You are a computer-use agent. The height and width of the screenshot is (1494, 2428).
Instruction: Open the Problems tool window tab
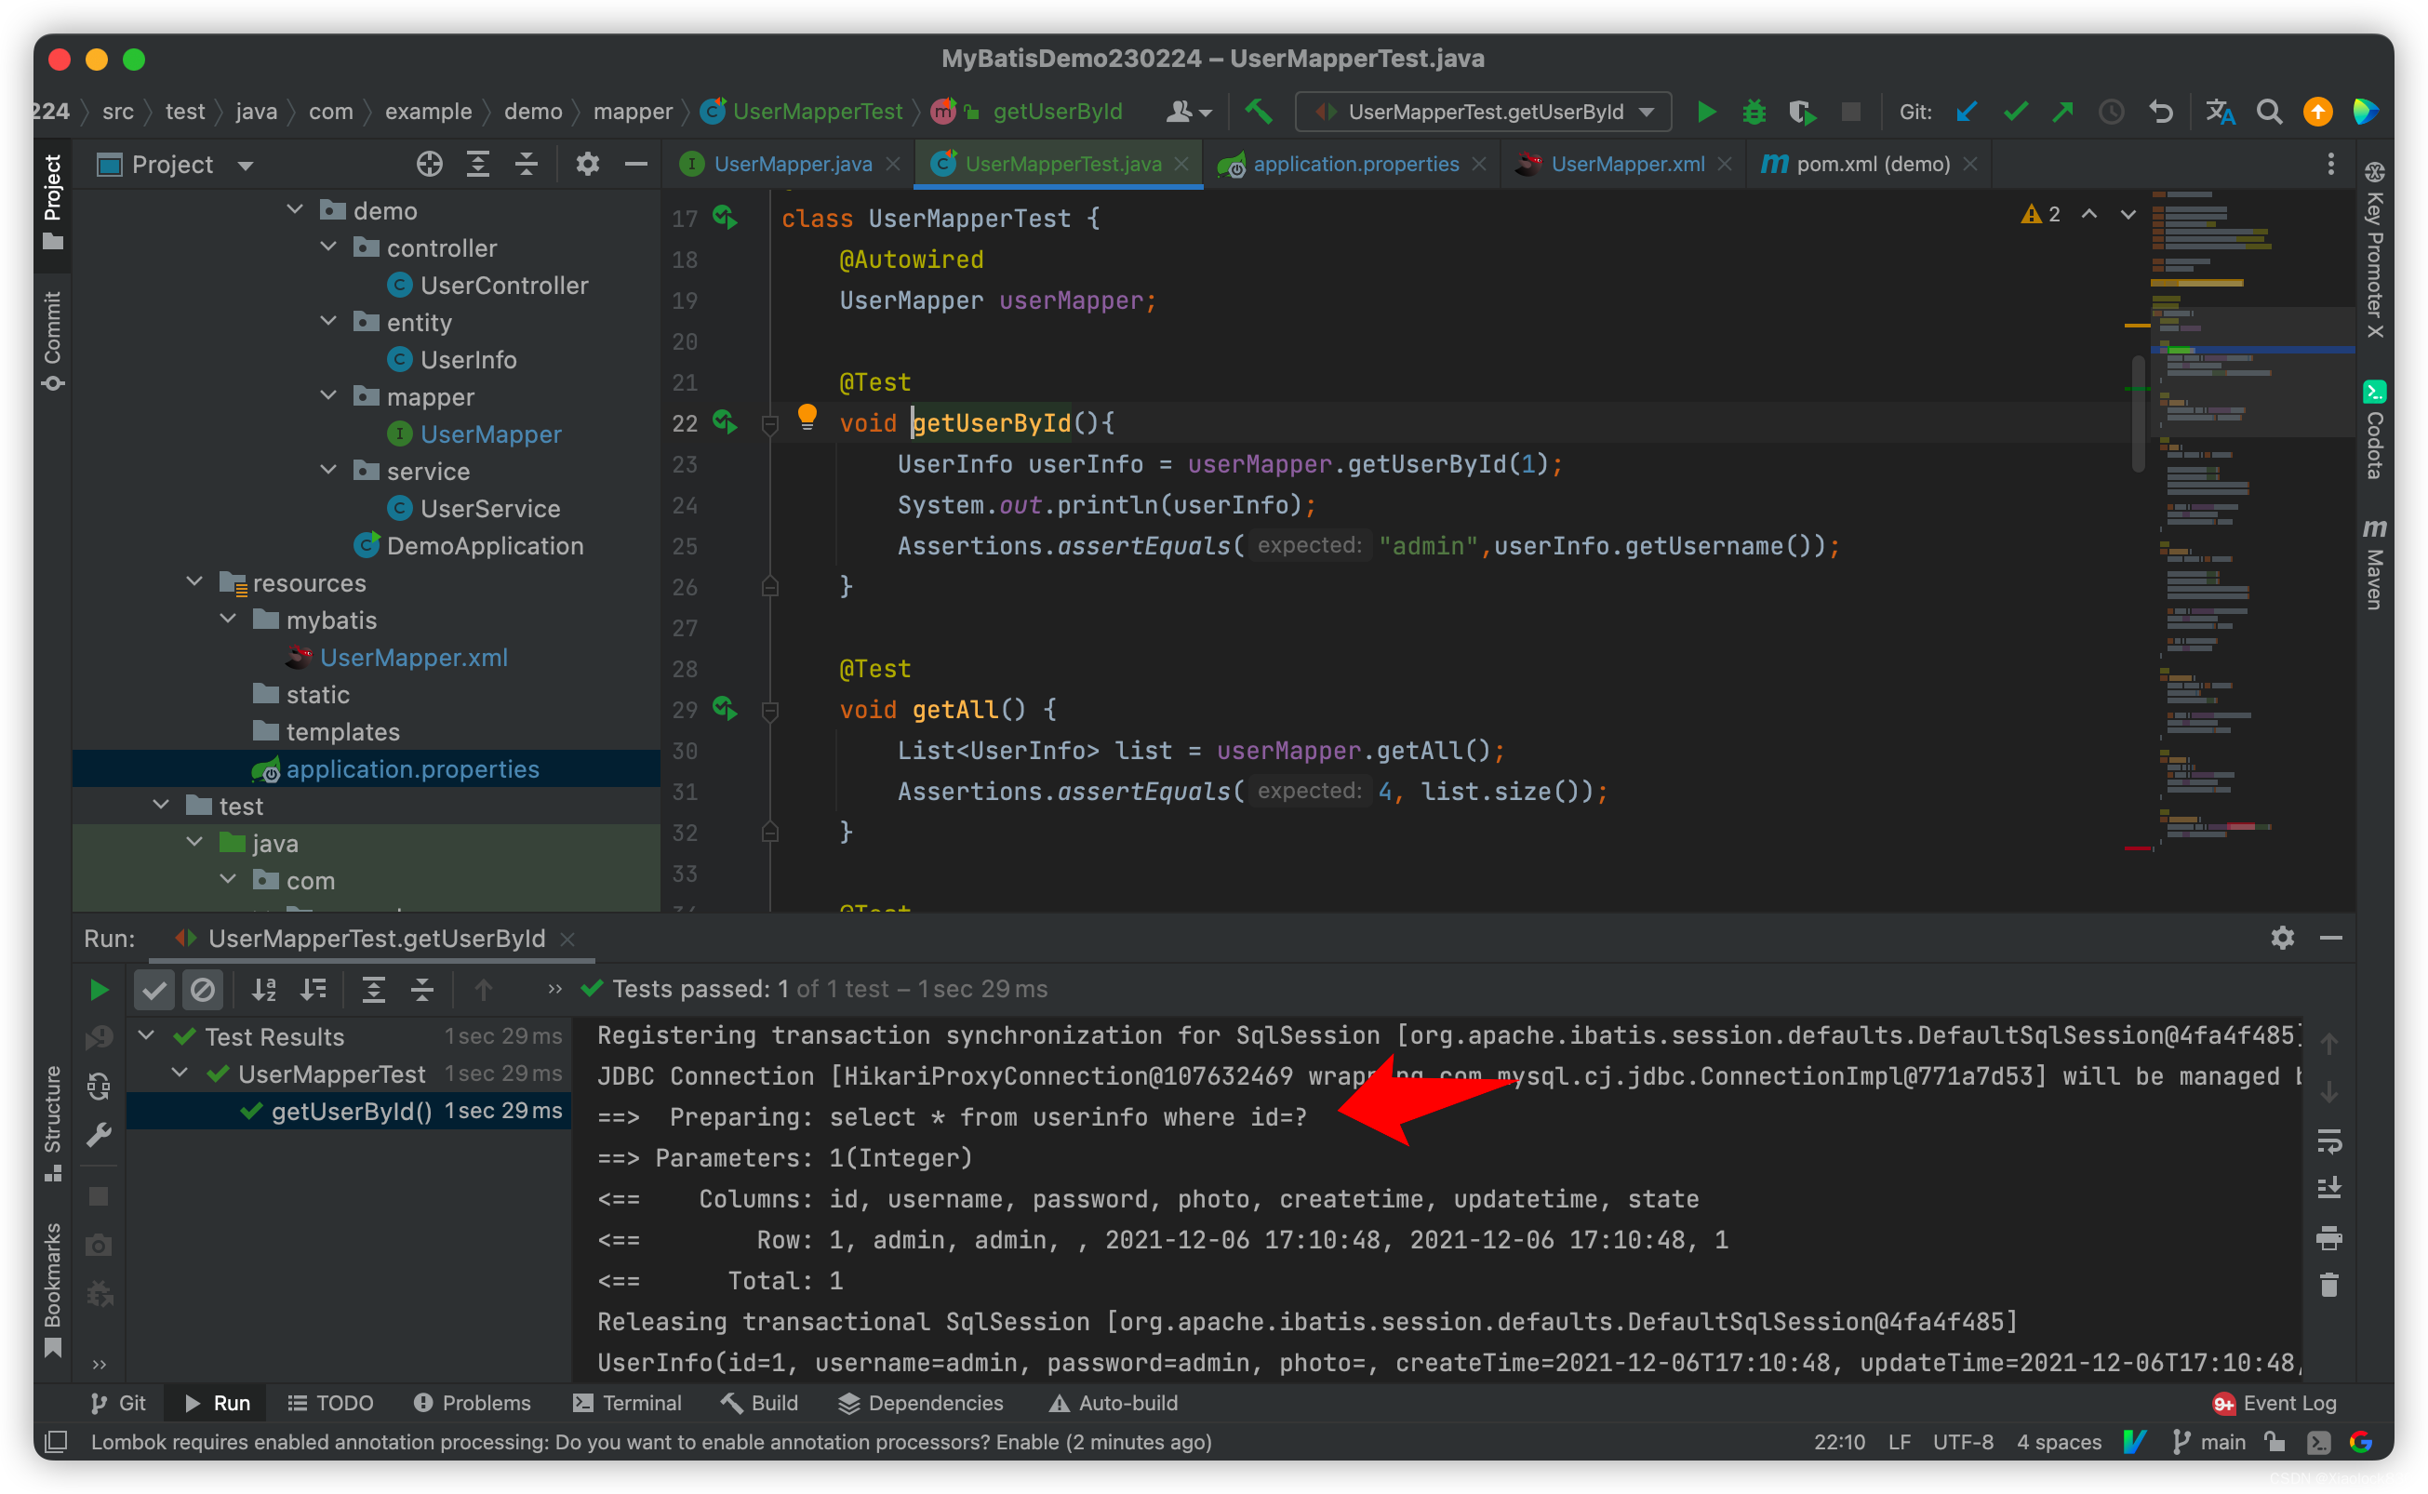click(473, 1403)
